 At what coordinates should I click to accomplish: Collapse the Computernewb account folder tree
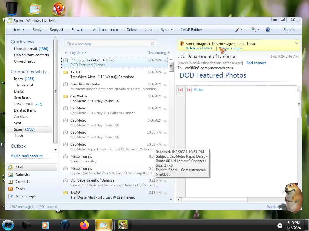click(x=30, y=72)
